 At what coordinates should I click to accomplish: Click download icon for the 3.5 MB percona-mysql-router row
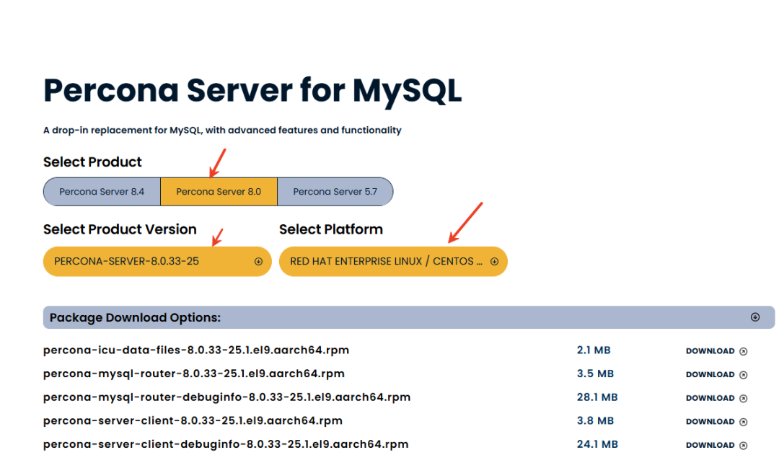(x=743, y=375)
